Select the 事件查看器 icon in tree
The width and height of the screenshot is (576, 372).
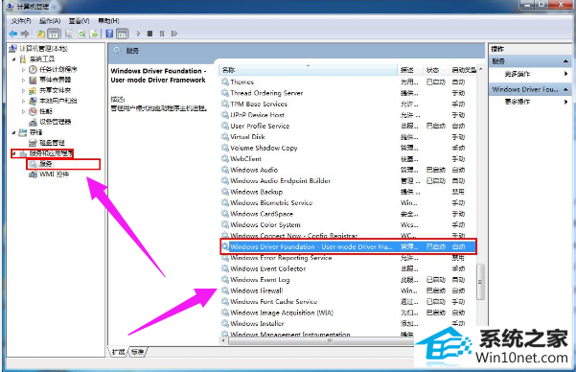click(33, 80)
